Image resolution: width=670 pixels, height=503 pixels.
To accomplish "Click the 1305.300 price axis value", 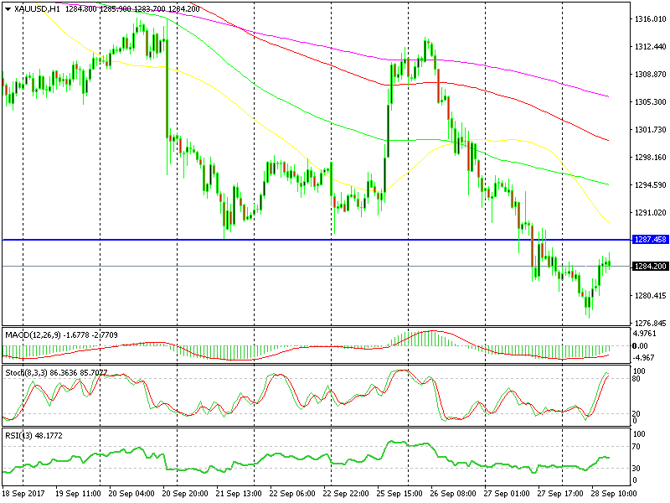I will point(651,101).
